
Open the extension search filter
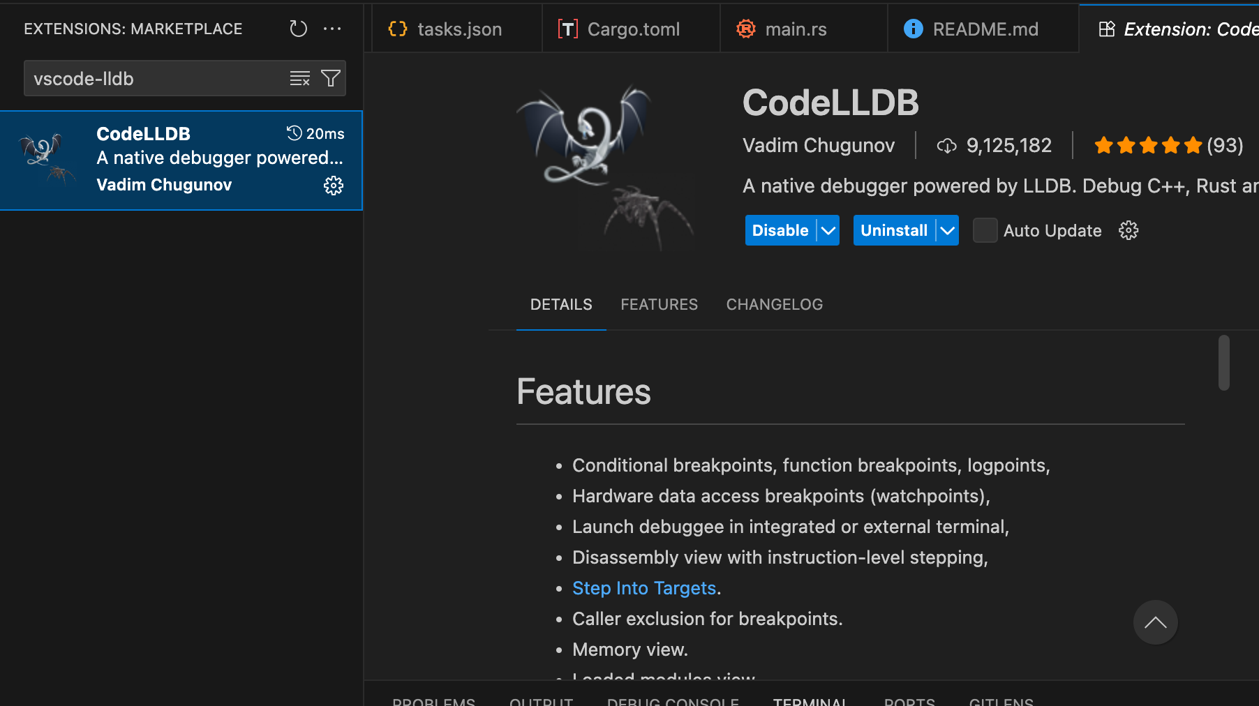pos(331,78)
